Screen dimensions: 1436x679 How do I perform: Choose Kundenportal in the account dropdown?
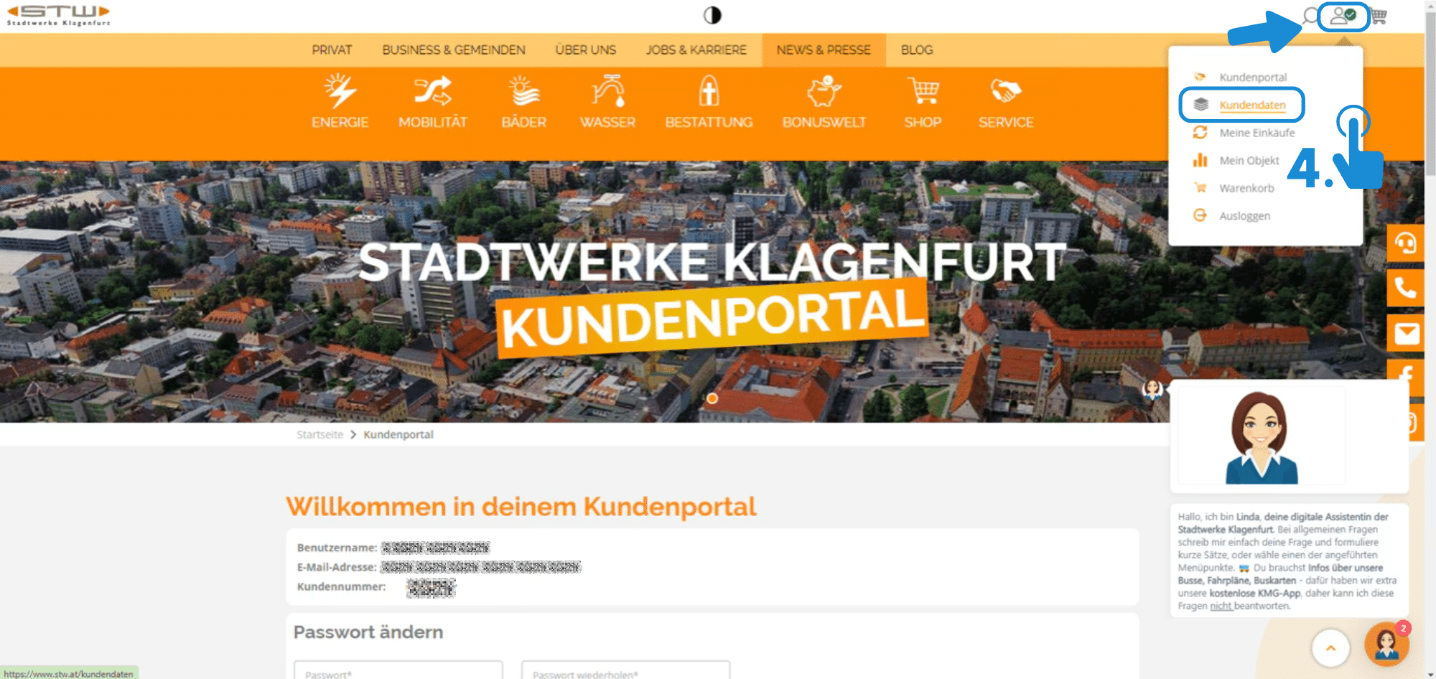click(x=1253, y=78)
